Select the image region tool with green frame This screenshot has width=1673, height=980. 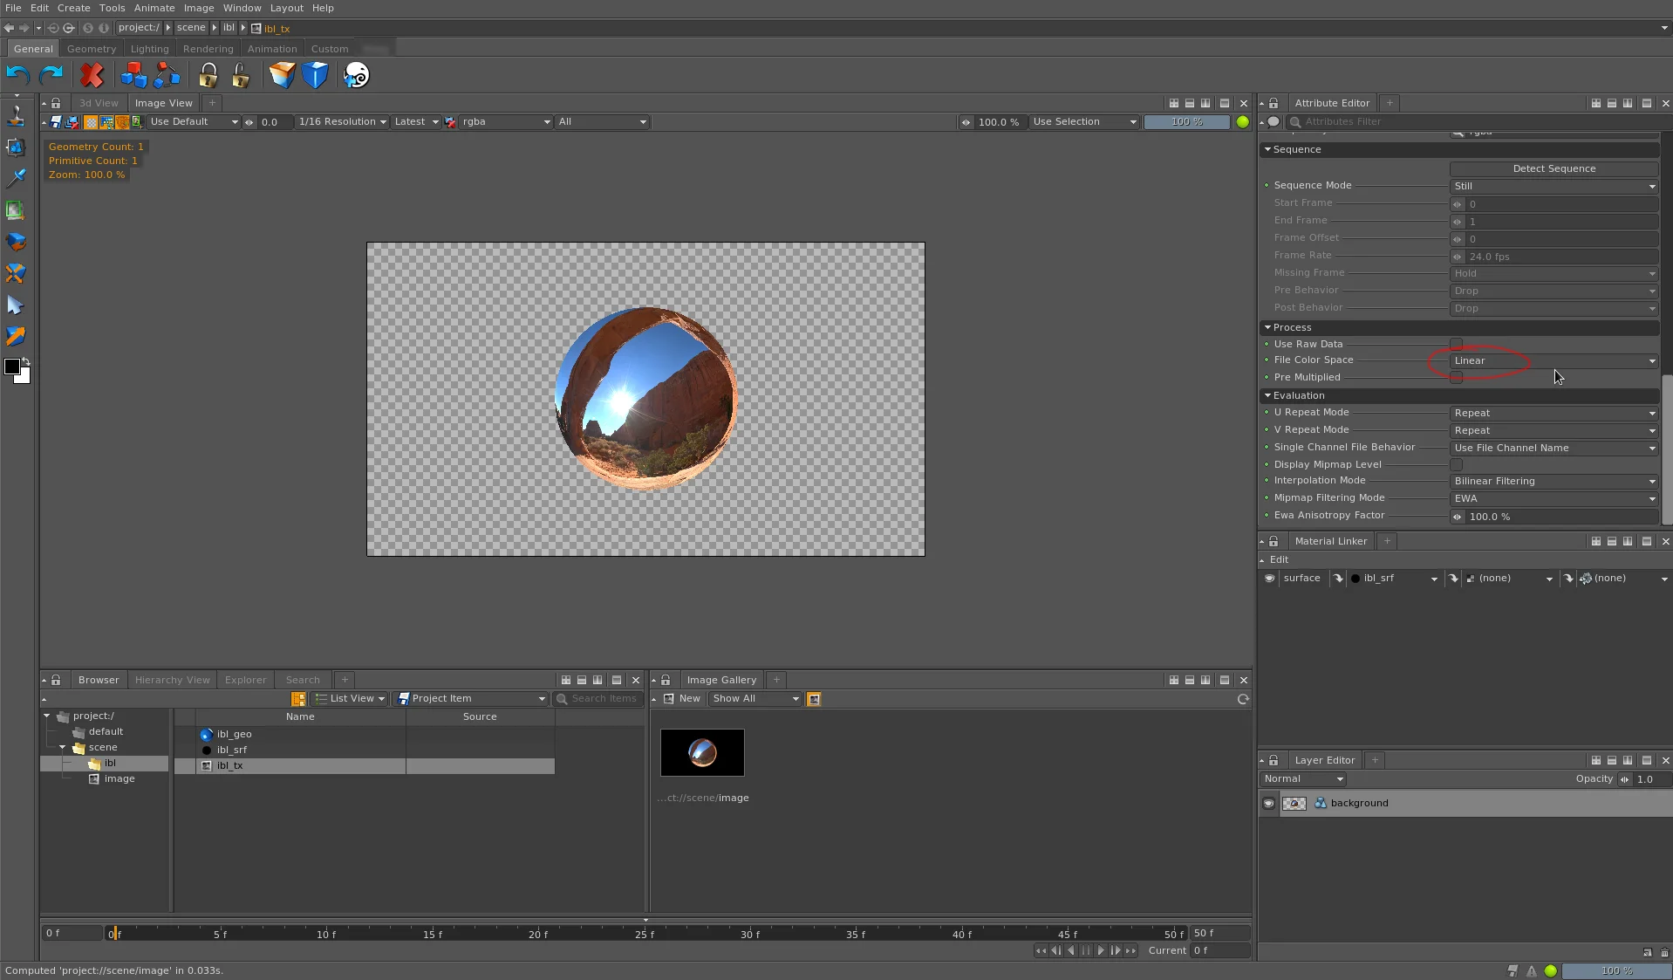click(16, 210)
